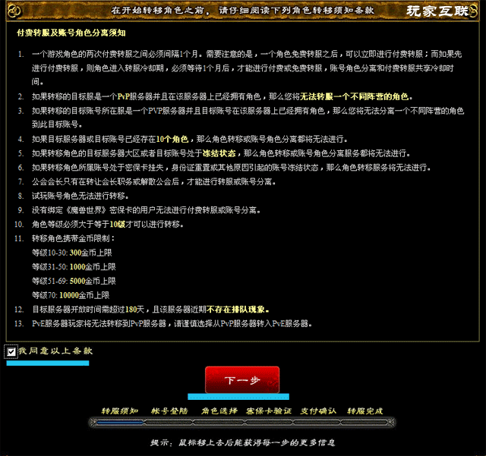Click the 我同意以上条款 label text
The height and width of the screenshot is (456, 486).
(x=55, y=351)
